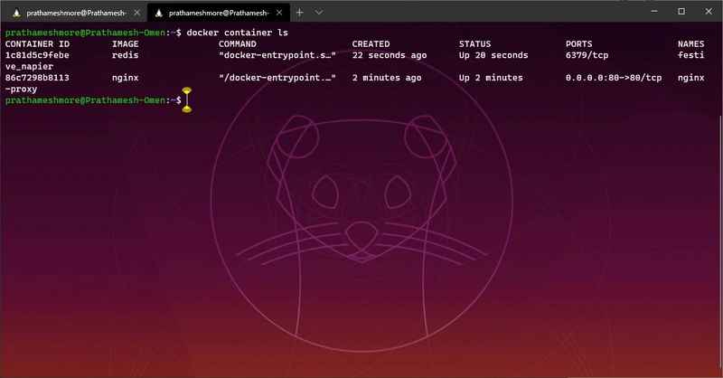The width and height of the screenshot is (723, 378).
Task: Close the terminal window
Action: click(x=709, y=11)
